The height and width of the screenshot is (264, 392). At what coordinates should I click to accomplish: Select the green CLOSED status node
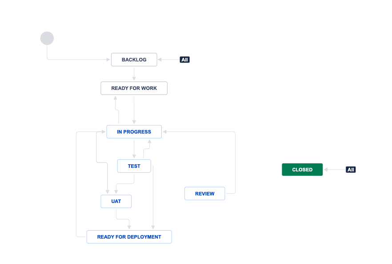pos(302,170)
